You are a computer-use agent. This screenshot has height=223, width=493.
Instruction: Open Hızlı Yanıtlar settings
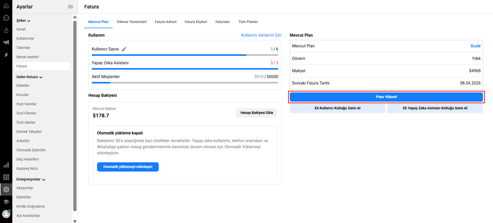42,104
